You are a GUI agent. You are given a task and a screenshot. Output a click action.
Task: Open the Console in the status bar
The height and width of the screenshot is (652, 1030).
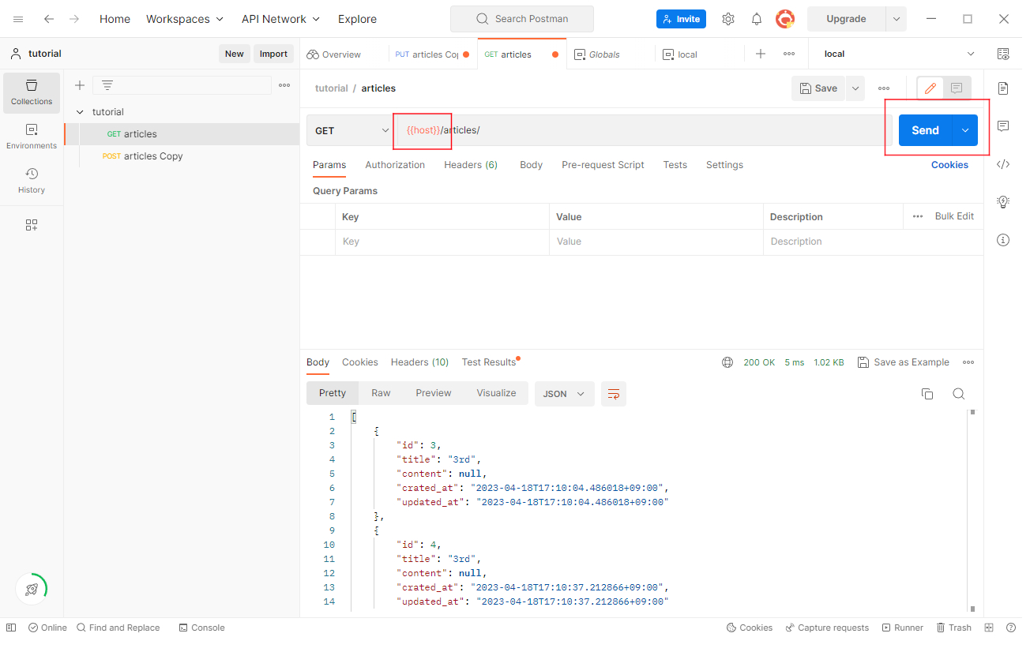pyautogui.click(x=201, y=628)
